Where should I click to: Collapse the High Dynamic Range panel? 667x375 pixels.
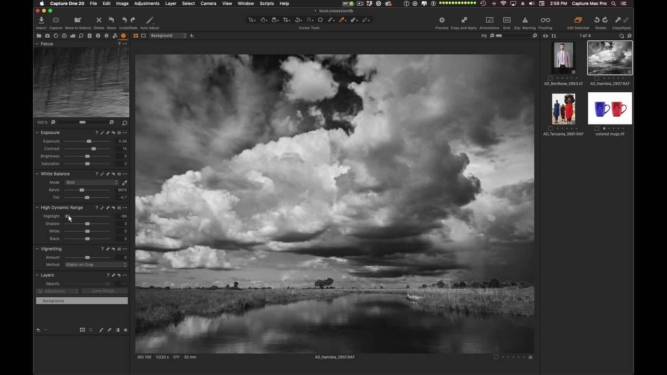tap(37, 208)
